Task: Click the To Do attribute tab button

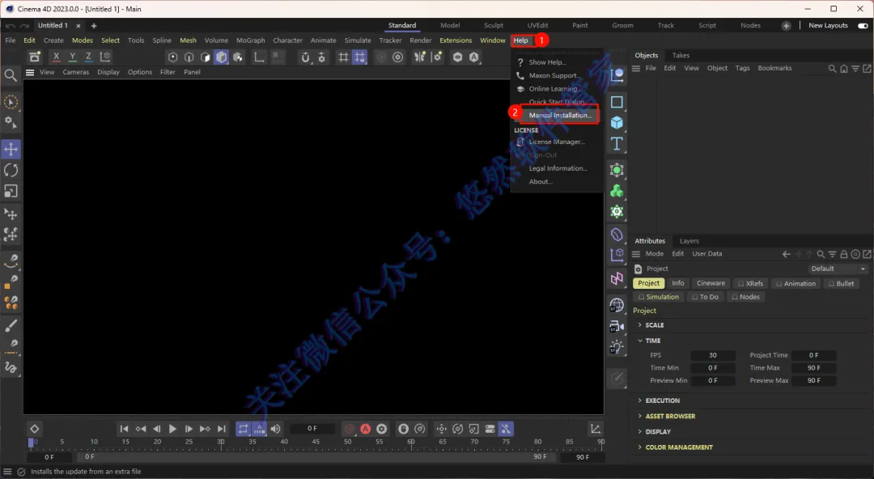Action: [705, 297]
